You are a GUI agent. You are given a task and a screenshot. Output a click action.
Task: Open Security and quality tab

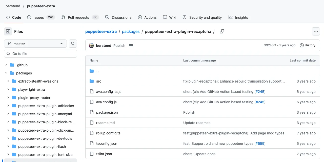[x=202, y=17]
